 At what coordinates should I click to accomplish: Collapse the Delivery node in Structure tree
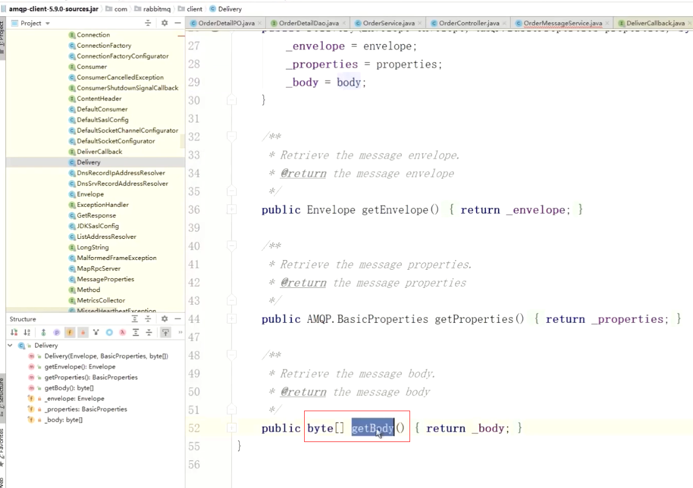click(10, 345)
